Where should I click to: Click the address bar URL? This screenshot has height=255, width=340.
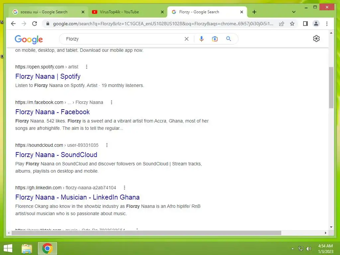[163, 24]
